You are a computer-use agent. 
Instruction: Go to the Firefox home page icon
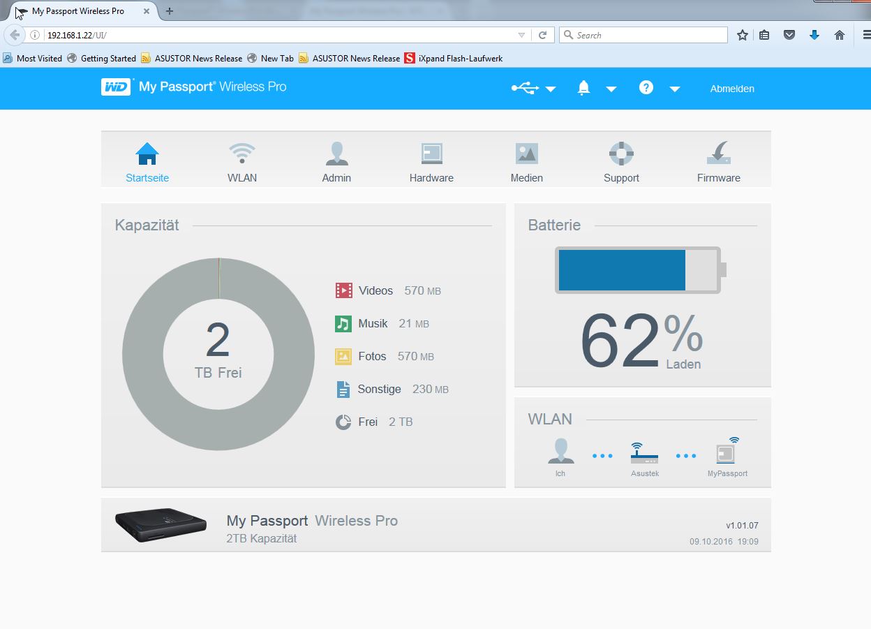pyautogui.click(x=840, y=35)
